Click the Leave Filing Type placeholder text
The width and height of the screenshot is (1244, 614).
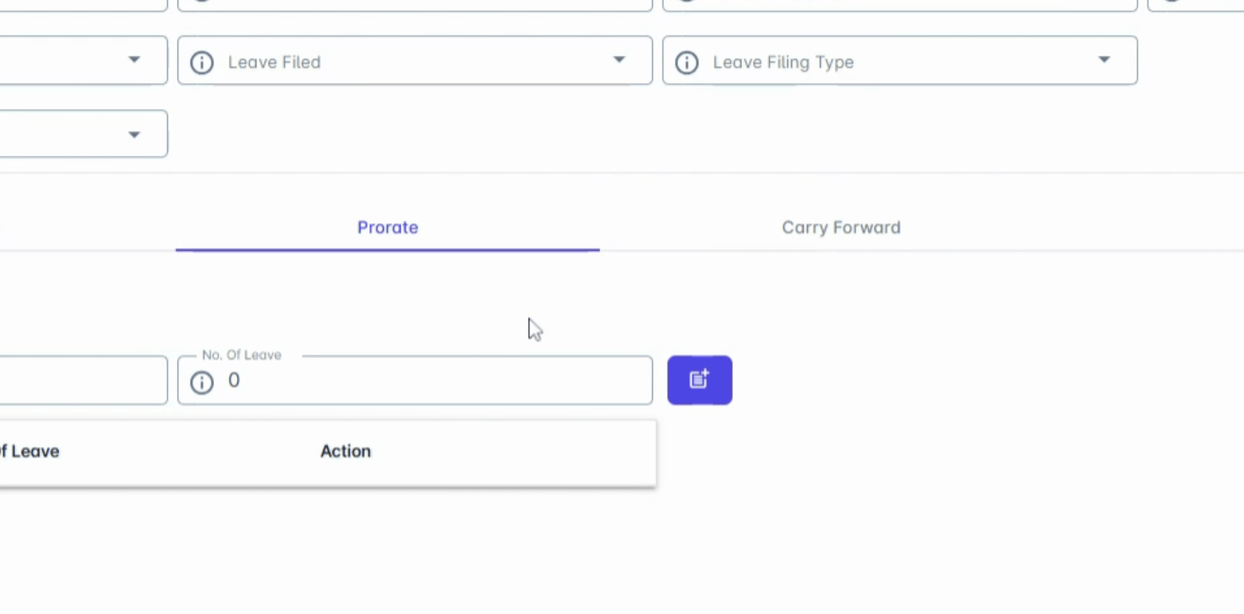(x=783, y=62)
